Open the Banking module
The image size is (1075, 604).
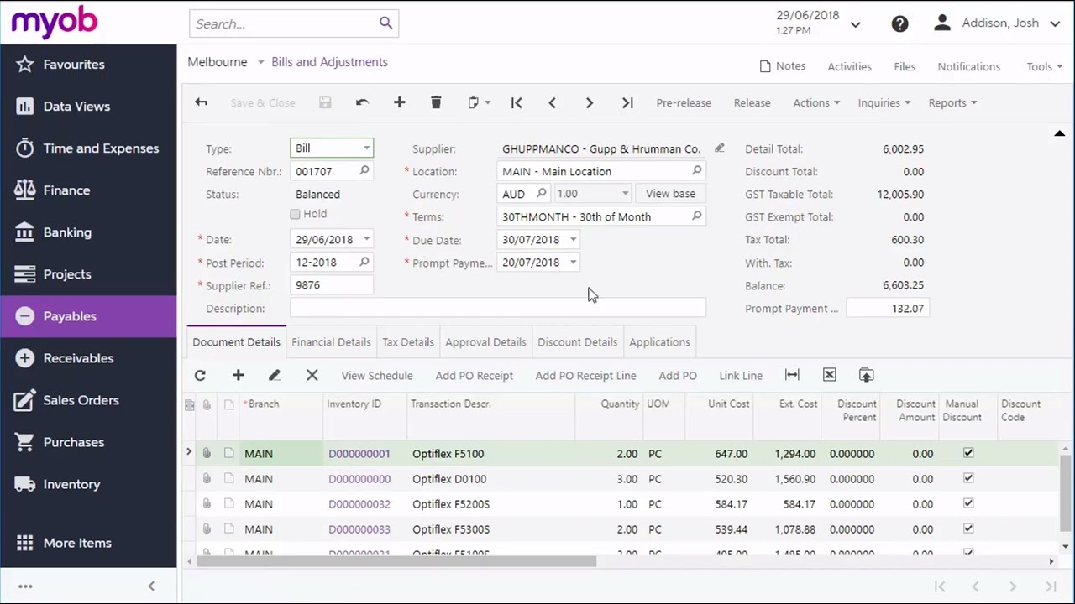[x=88, y=232]
